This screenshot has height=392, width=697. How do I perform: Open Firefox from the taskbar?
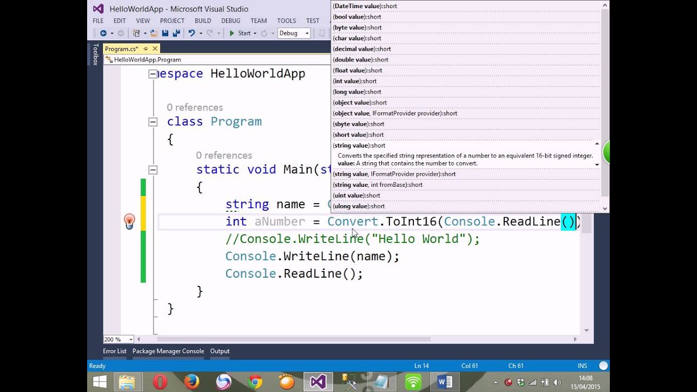tap(192, 382)
